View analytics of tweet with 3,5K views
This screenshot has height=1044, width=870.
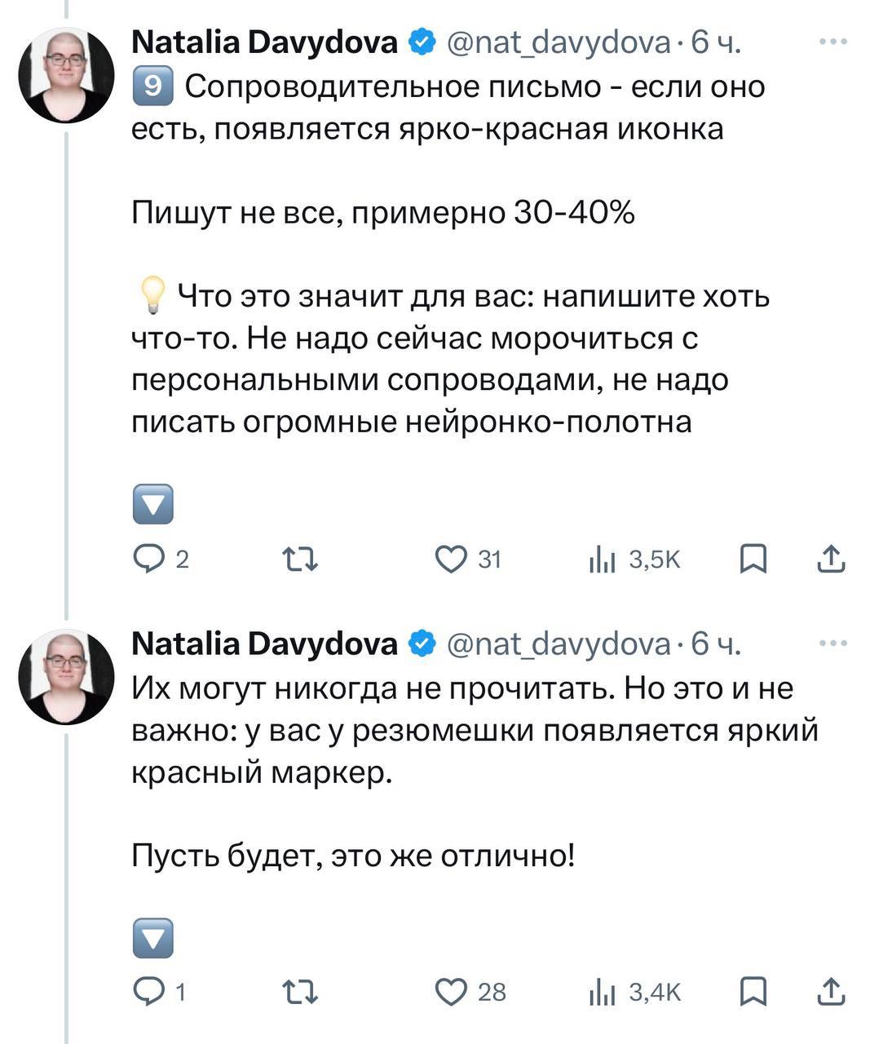tap(602, 560)
